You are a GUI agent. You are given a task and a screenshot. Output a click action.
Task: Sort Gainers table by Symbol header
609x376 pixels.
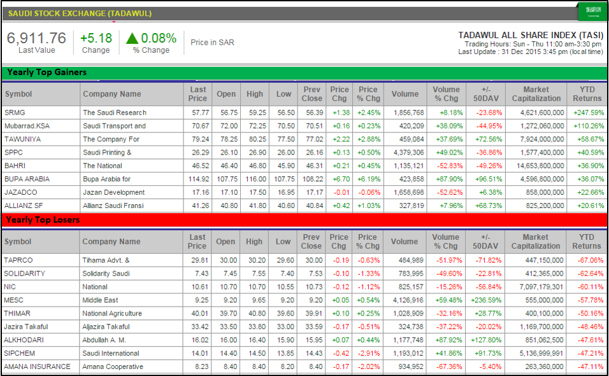click(x=41, y=94)
